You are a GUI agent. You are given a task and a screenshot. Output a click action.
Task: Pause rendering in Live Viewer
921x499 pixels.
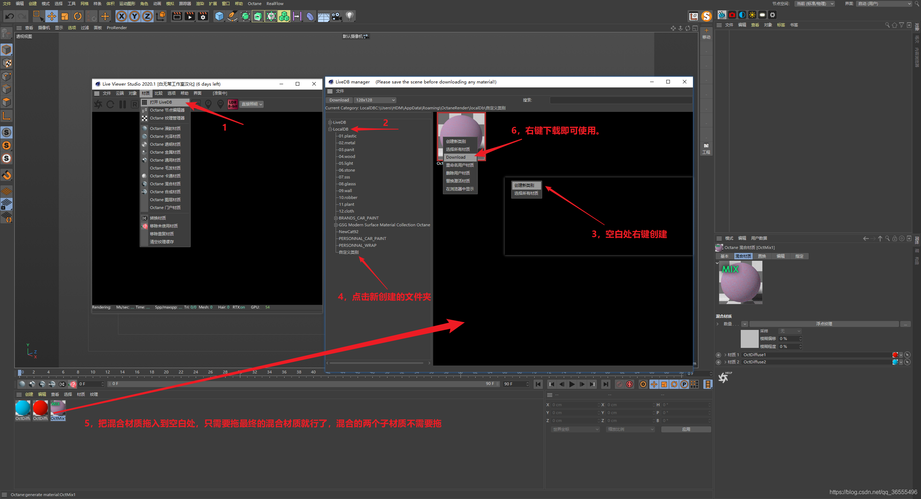[123, 104]
